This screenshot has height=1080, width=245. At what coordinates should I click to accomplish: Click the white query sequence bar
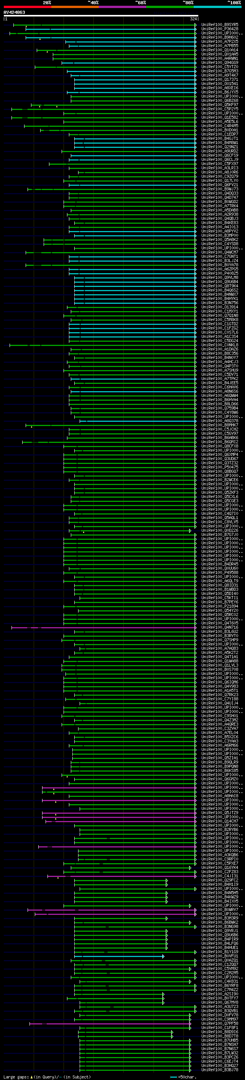pos(101,15)
